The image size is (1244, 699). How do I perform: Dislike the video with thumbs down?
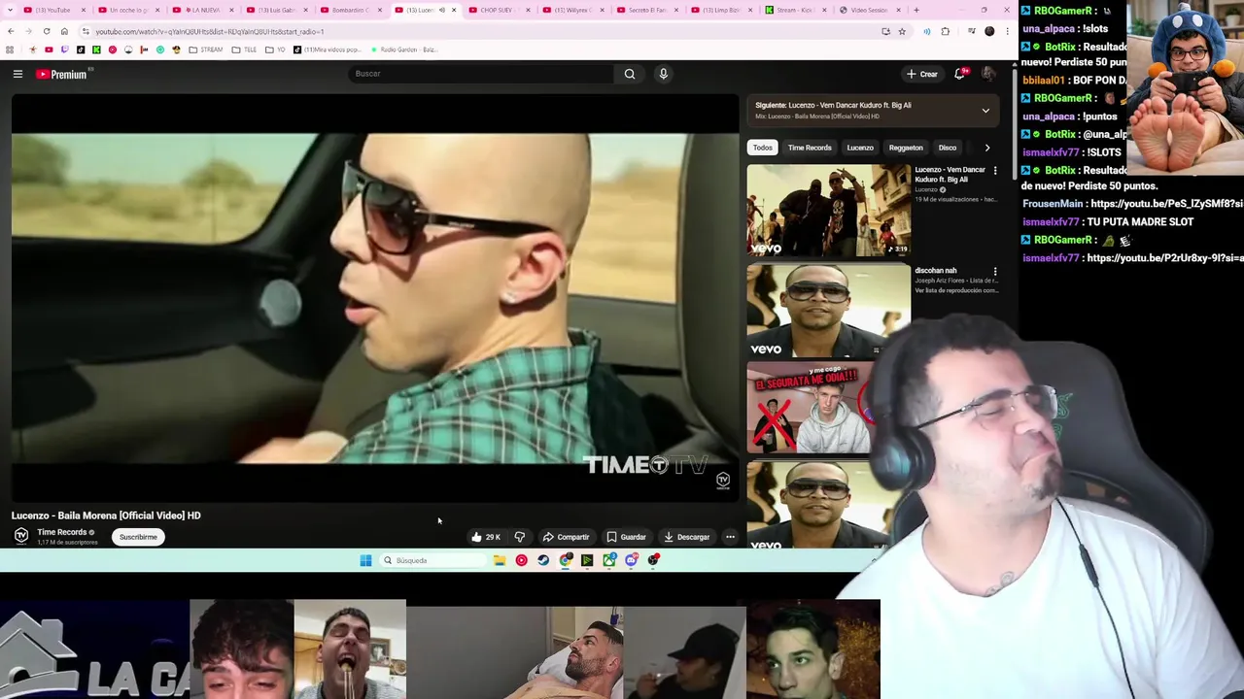tap(520, 537)
